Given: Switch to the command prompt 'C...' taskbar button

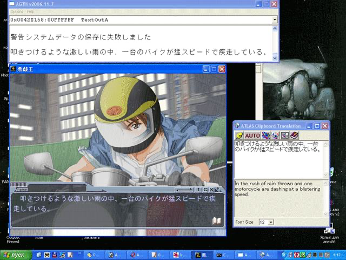Looking at the screenshot, I should coord(223,255).
